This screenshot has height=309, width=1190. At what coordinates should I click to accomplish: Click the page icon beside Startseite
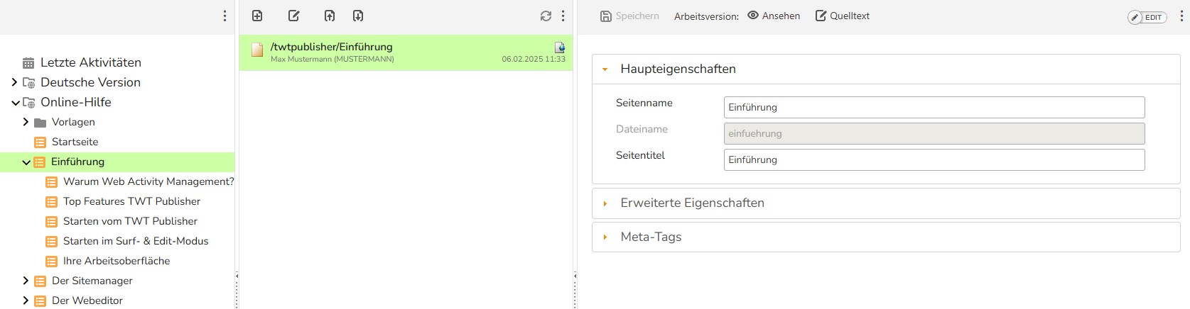(x=40, y=142)
